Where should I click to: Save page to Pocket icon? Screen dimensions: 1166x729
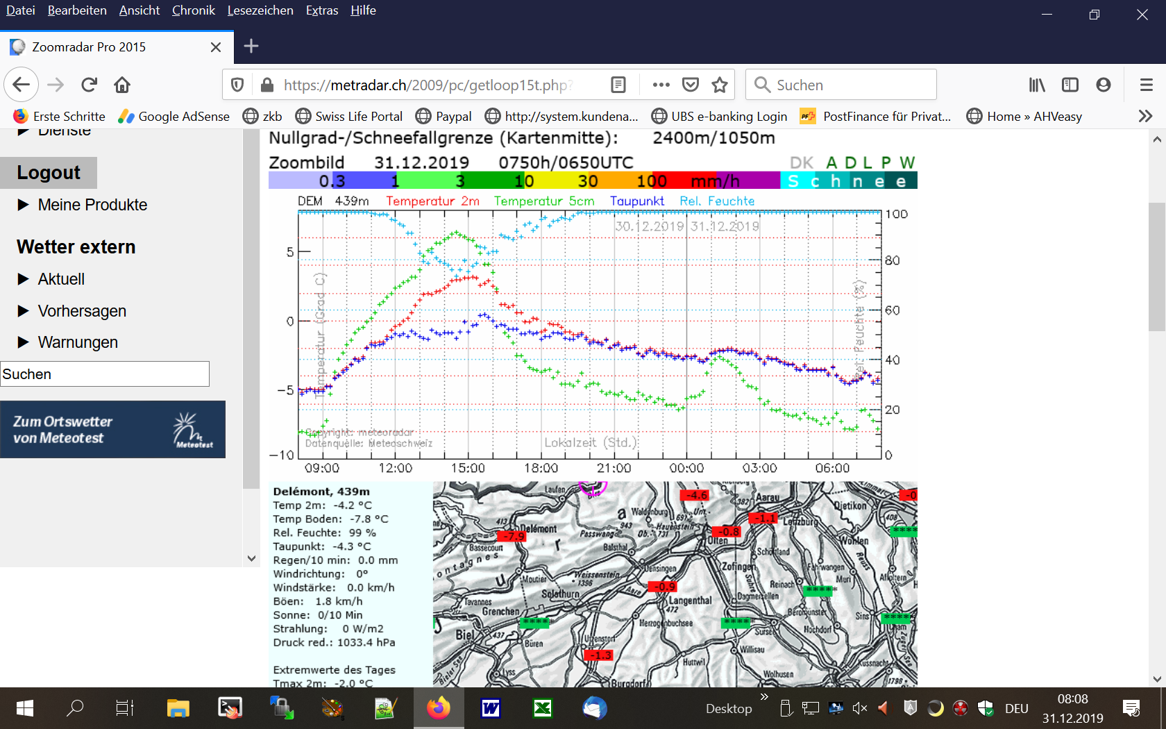tap(690, 85)
